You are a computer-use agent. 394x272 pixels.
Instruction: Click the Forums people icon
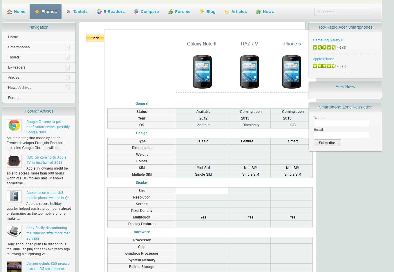pos(171,12)
